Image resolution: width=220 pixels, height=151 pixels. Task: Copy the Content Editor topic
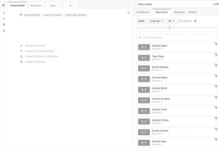(x=216, y=44)
